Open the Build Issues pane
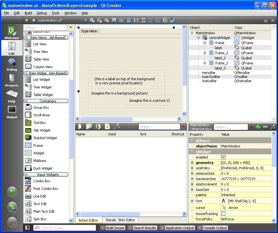The width and height of the screenshot is (278, 233). coord(112,228)
